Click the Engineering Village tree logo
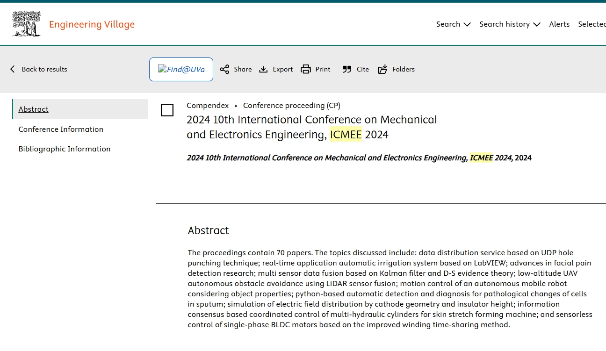This screenshot has height=351, width=606. (x=26, y=24)
